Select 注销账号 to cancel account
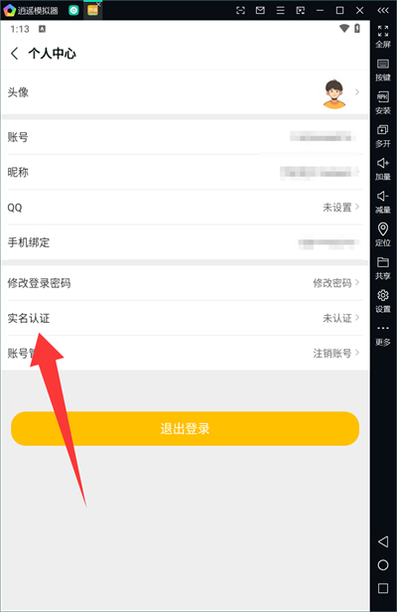The image size is (397, 612). (x=332, y=354)
